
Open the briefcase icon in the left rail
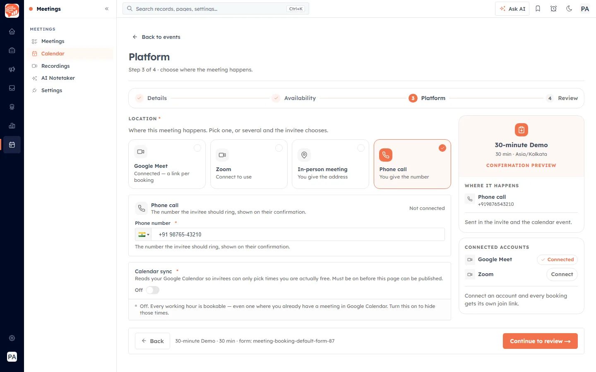point(12,50)
